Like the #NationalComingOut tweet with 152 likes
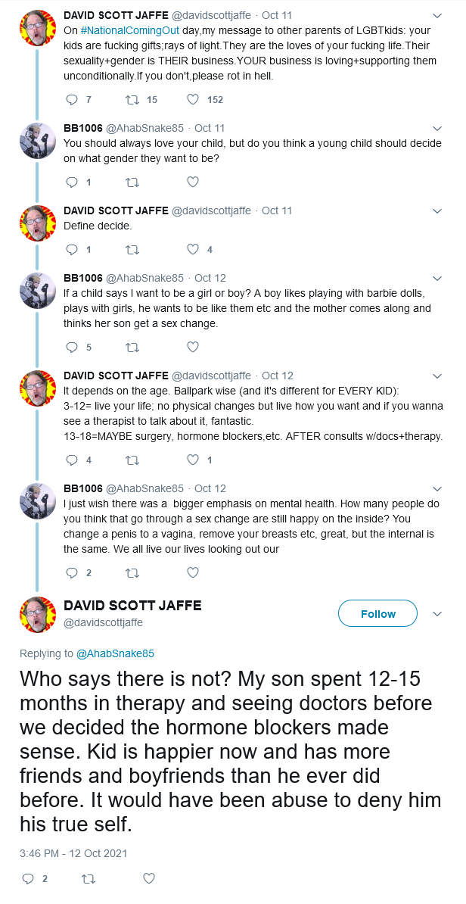Image resolution: width=466 pixels, height=904 pixels. 193,100
